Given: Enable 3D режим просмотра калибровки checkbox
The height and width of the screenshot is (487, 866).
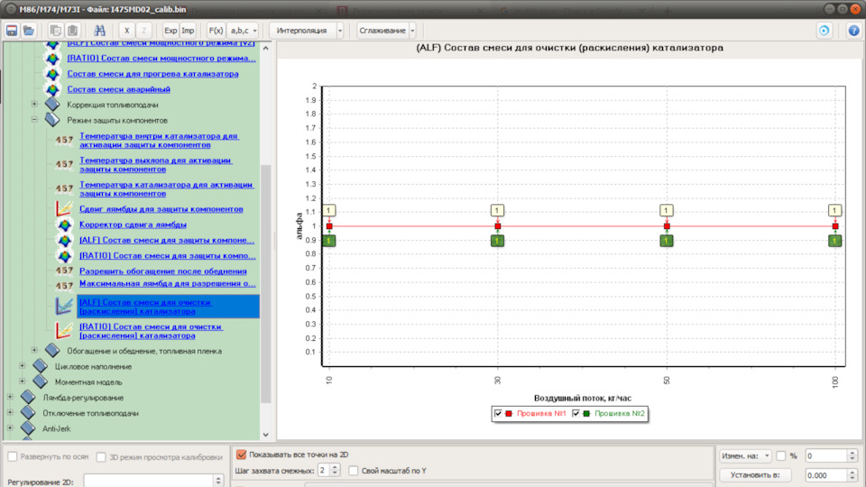Looking at the screenshot, I should pyautogui.click(x=100, y=456).
